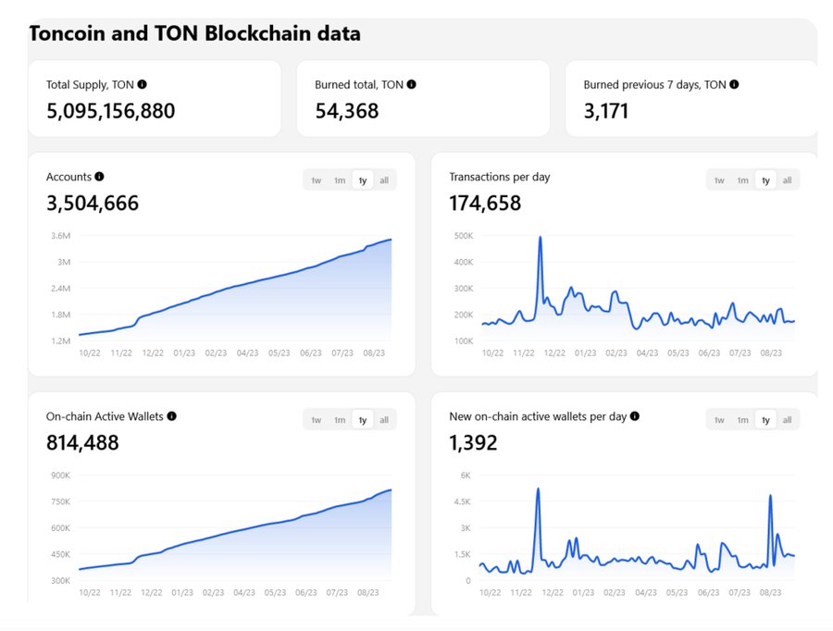Screen dimensions: 833x631
Task: Click the Total Supply value 5,095,156,880
Action: pyautogui.click(x=110, y=111)
